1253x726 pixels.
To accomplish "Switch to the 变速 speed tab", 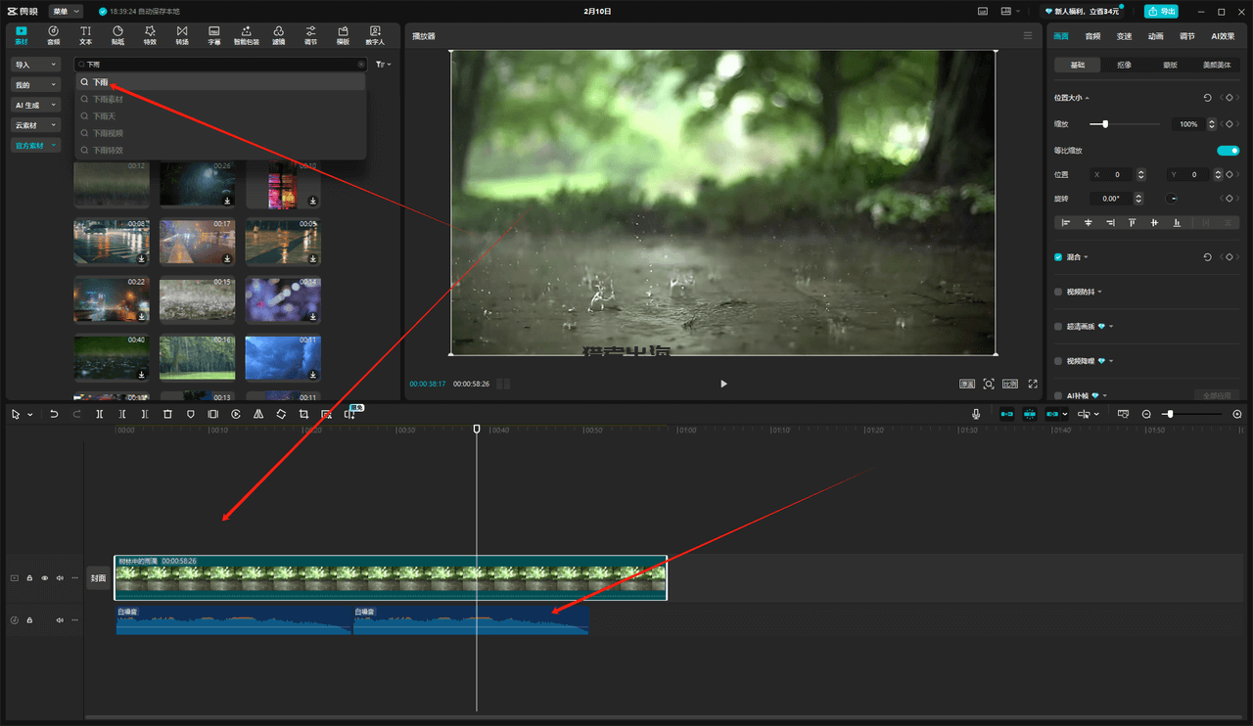I will pyautogui.click(x=1124, y=36).
